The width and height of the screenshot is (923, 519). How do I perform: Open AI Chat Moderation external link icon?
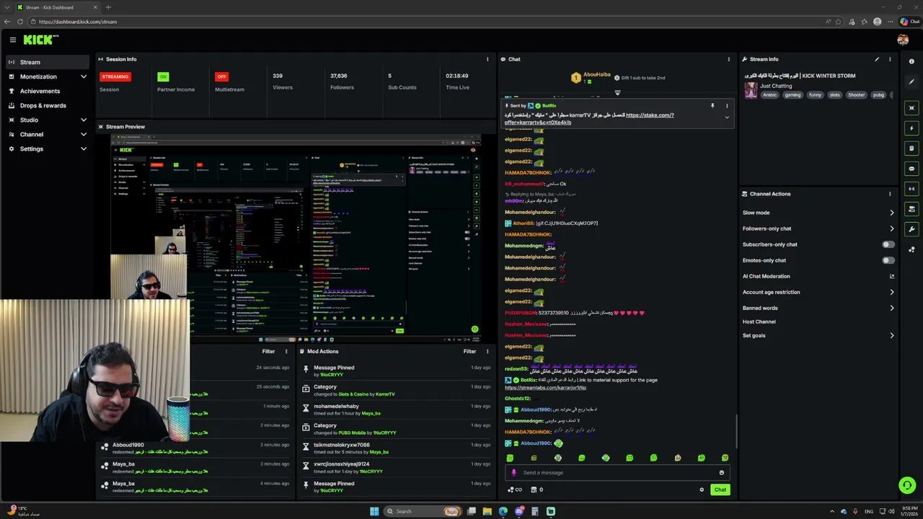(892, 276)
